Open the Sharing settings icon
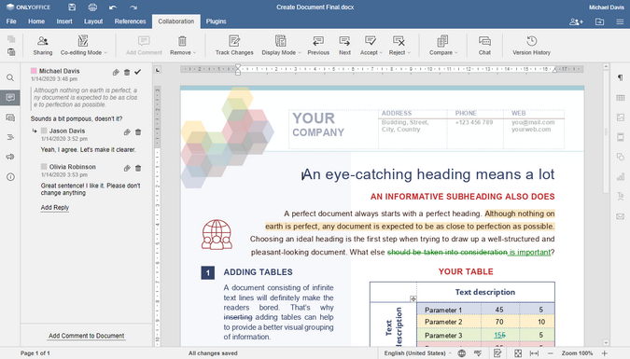This screenshot has height=359, width=630. coord(43,46)
